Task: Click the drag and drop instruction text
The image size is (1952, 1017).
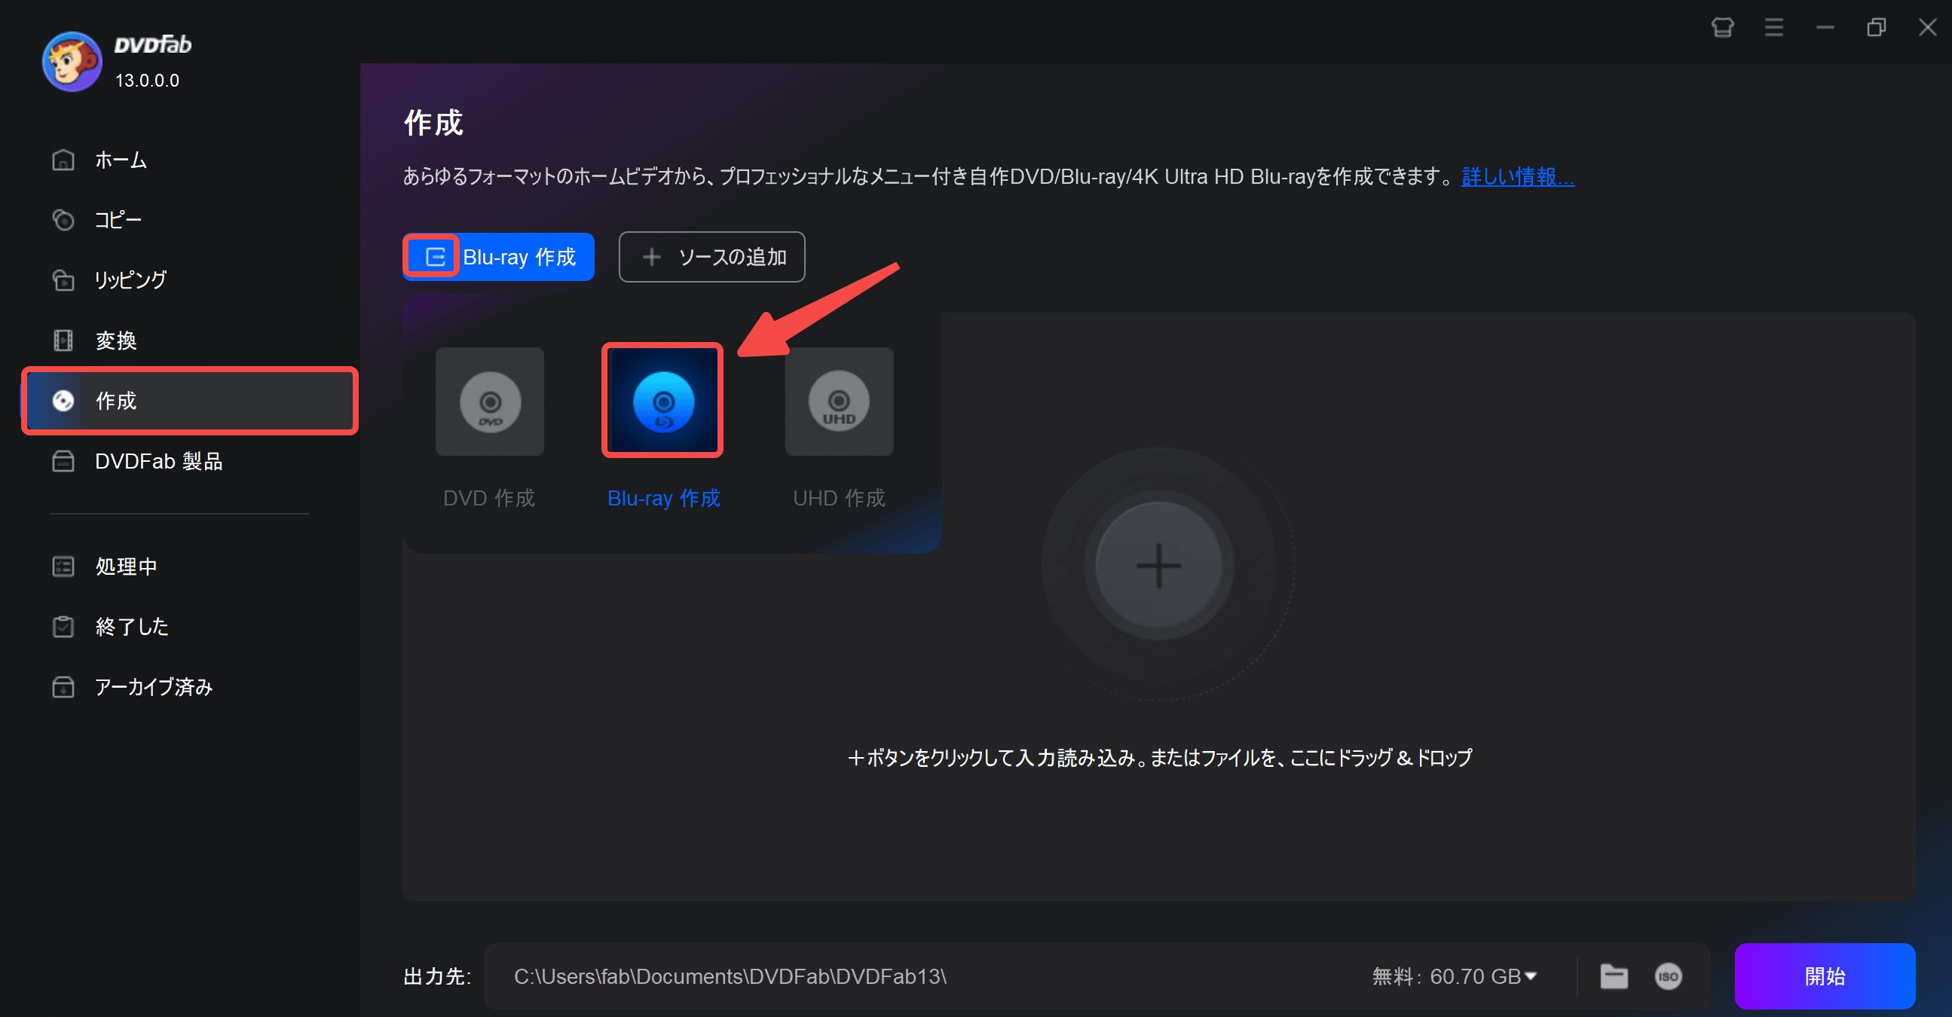Action: coord(1159,757)
